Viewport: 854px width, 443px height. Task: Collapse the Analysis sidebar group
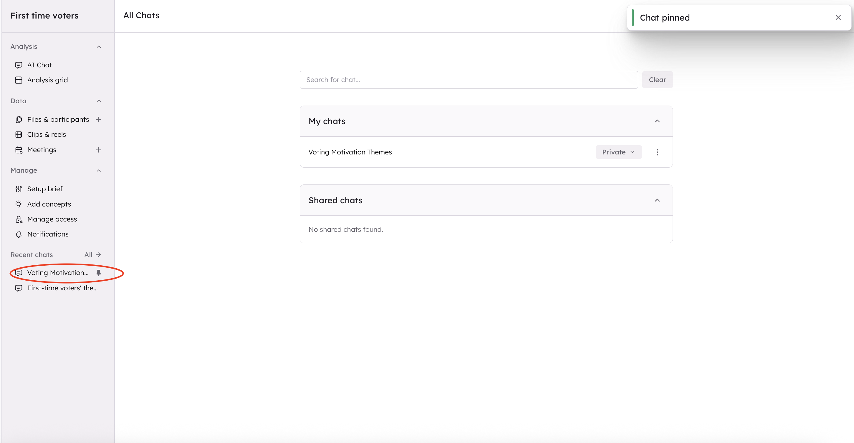pos(98,47)
